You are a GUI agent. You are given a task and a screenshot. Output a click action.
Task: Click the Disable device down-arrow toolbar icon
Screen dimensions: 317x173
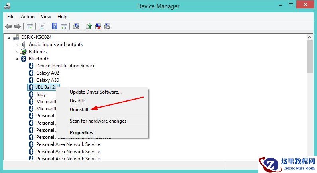tap(107, 27)
